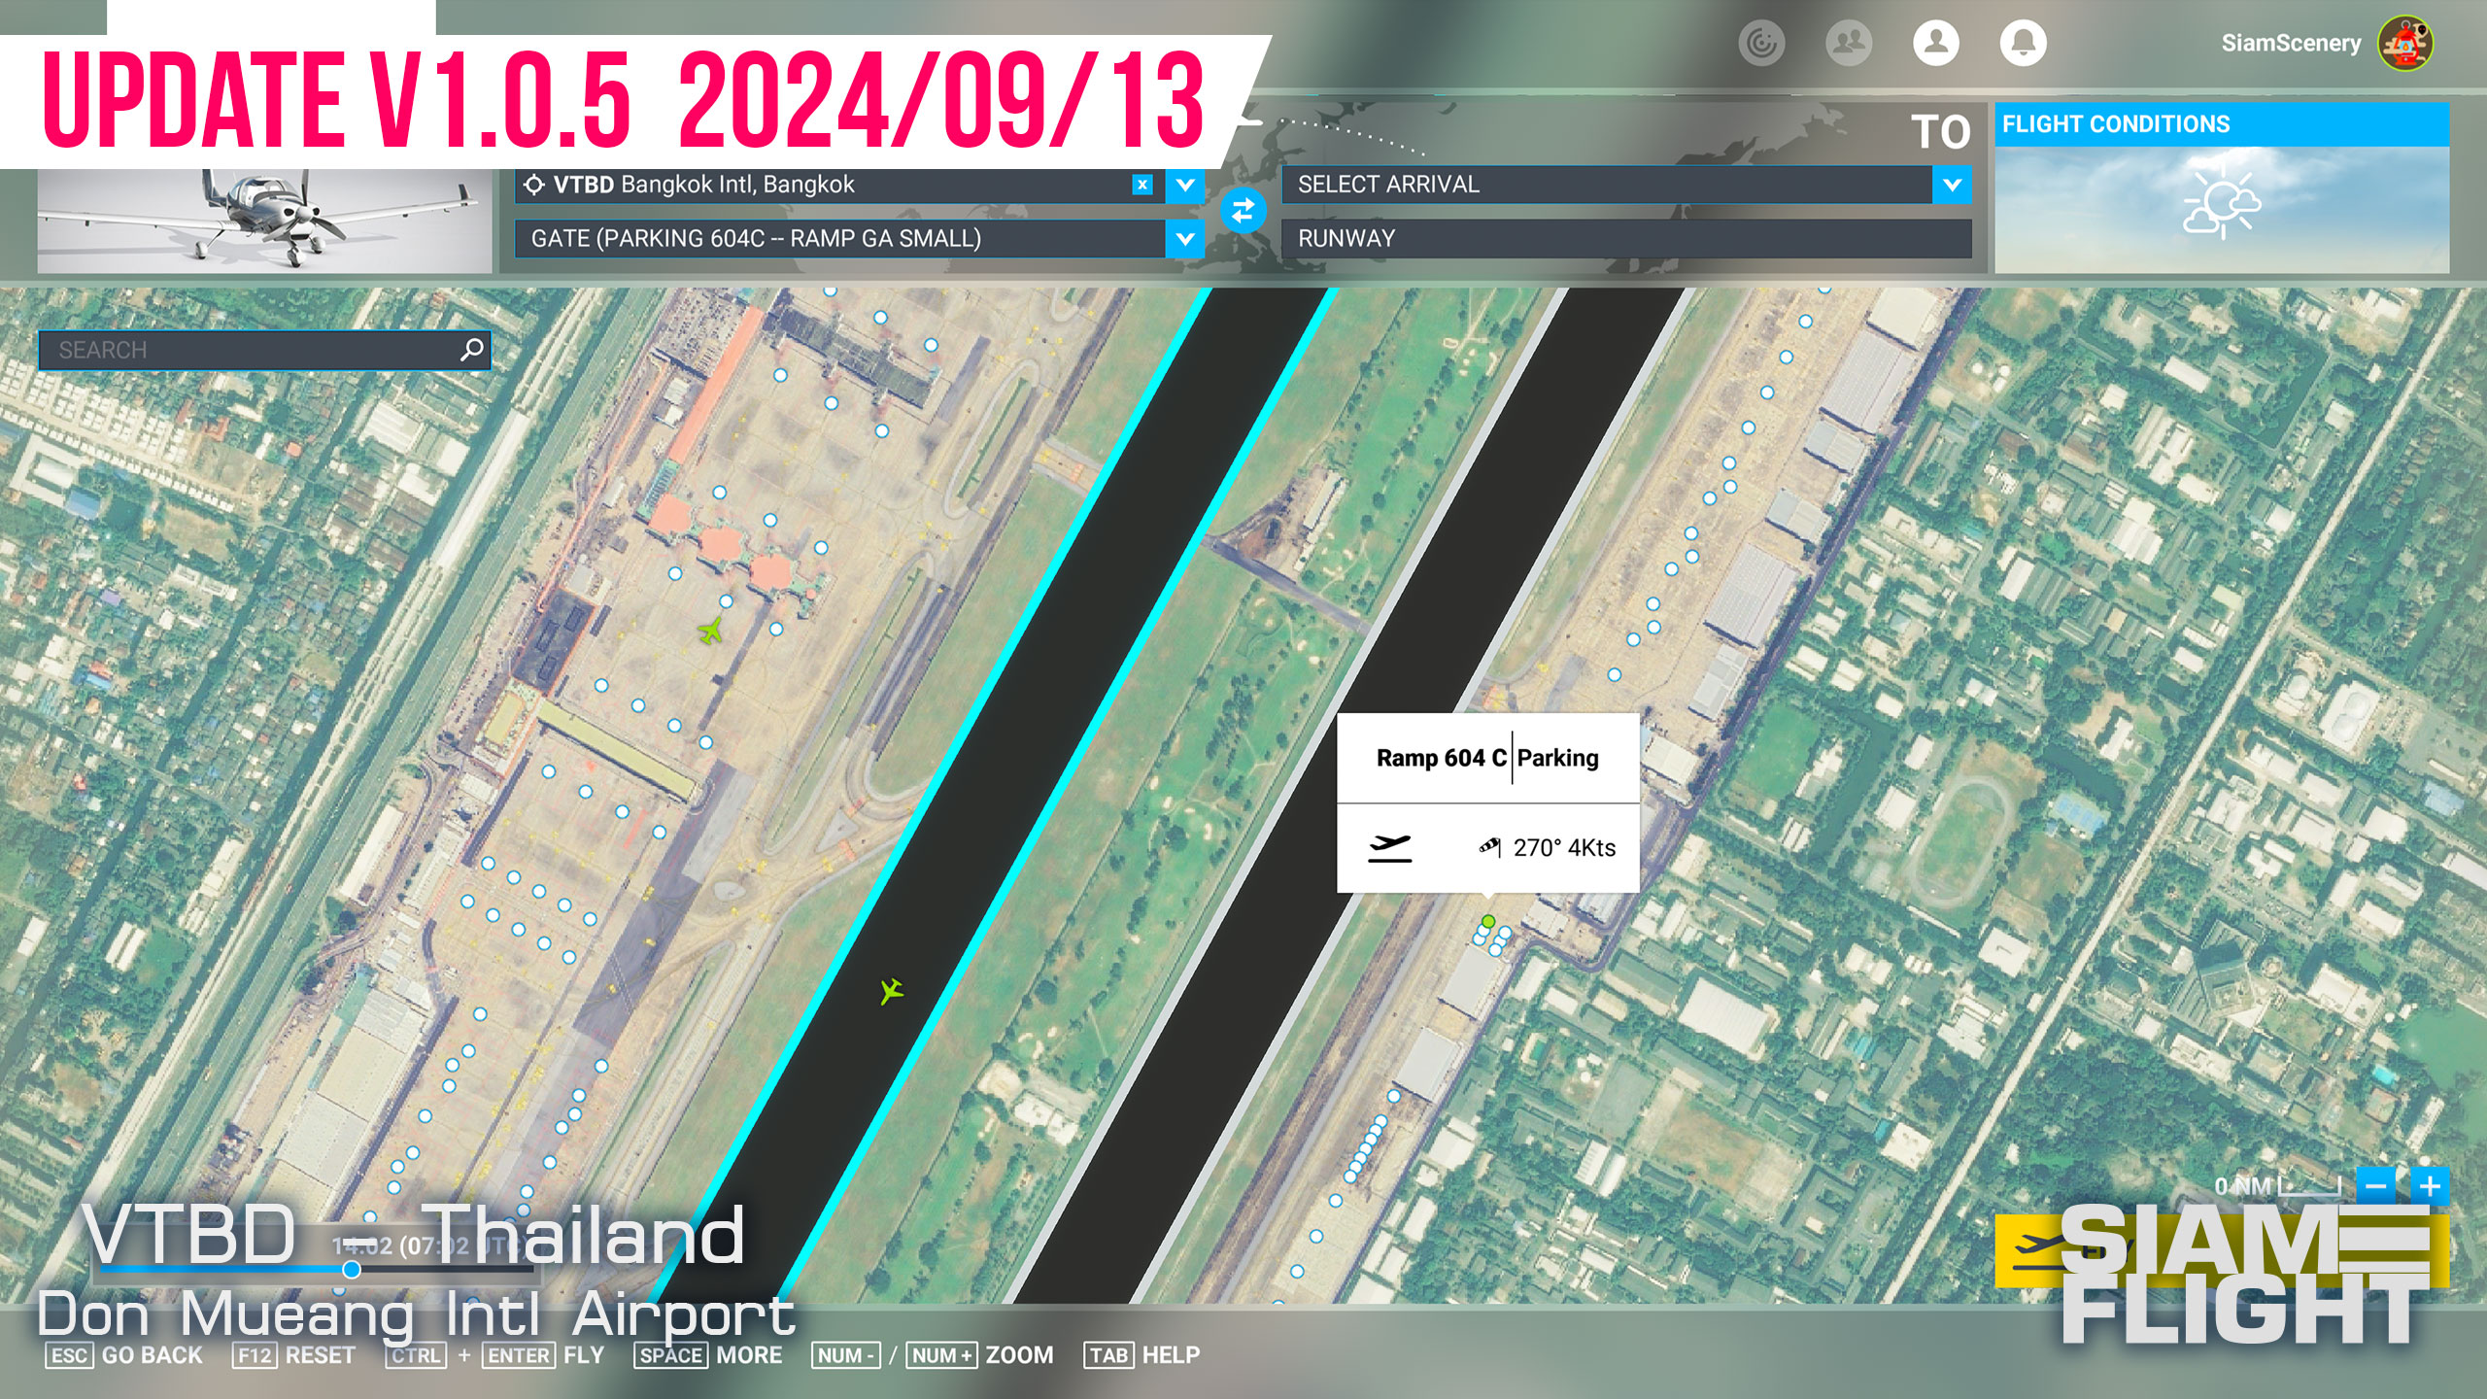Viewport: 2487px width, 1399px height.
Task: Click into the map Search field
Action: tap(264, 350)
